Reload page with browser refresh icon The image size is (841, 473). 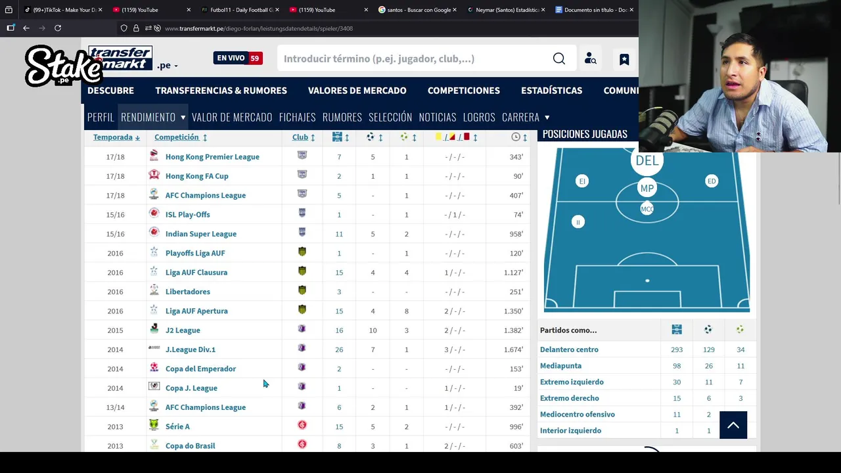(x=58, y=28)
